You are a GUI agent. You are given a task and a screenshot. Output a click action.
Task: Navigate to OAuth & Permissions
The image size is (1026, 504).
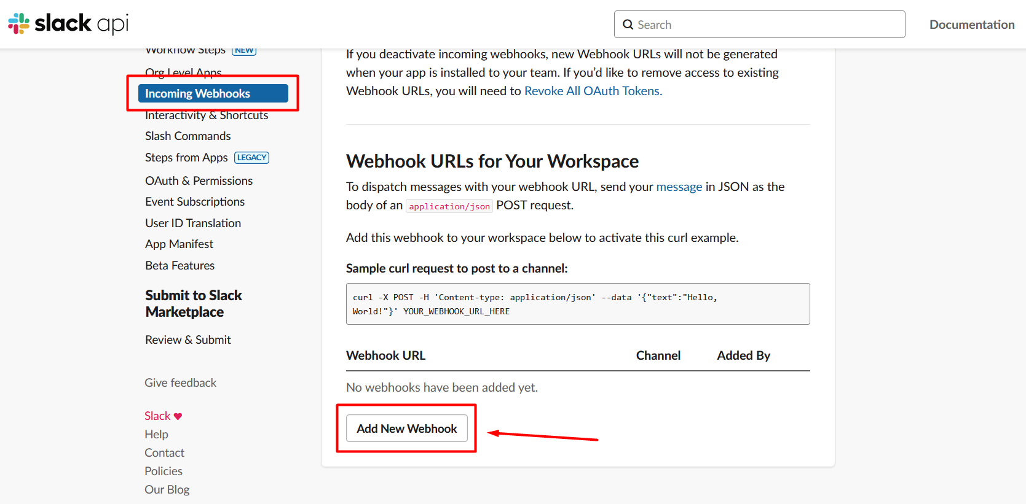pos(199,180)
